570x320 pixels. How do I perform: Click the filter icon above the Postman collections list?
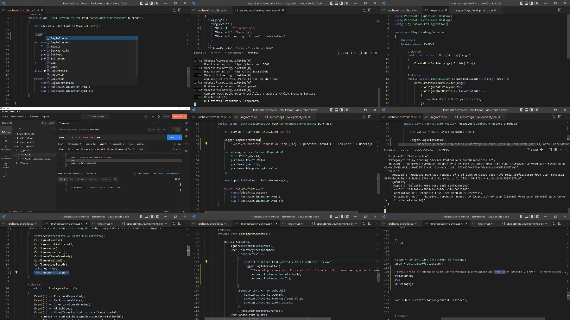(x=20, y=129)
